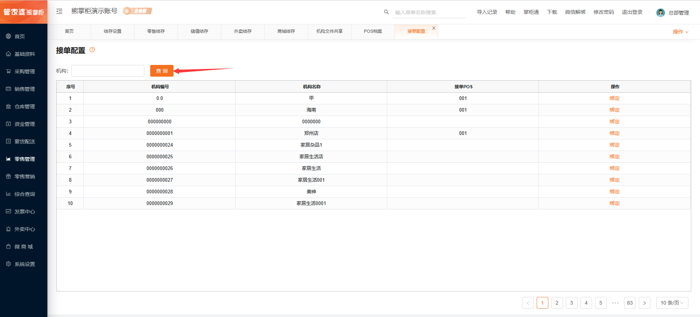Switch to the 外卖结存 tab

243,31
